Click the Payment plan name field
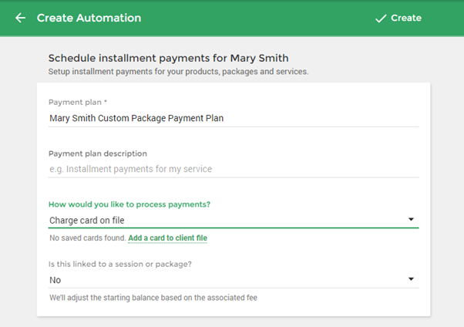The height and width of the screenshot is (327, 464). 234,118
